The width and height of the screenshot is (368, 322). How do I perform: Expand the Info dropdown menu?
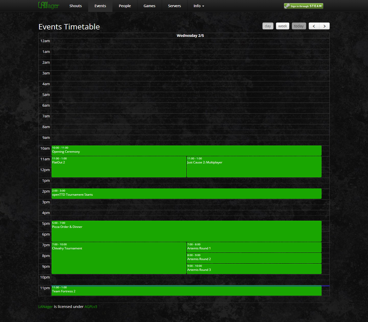point(199,6)
